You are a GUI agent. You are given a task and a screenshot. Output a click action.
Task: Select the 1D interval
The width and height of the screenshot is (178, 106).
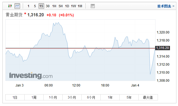[67, 6]
